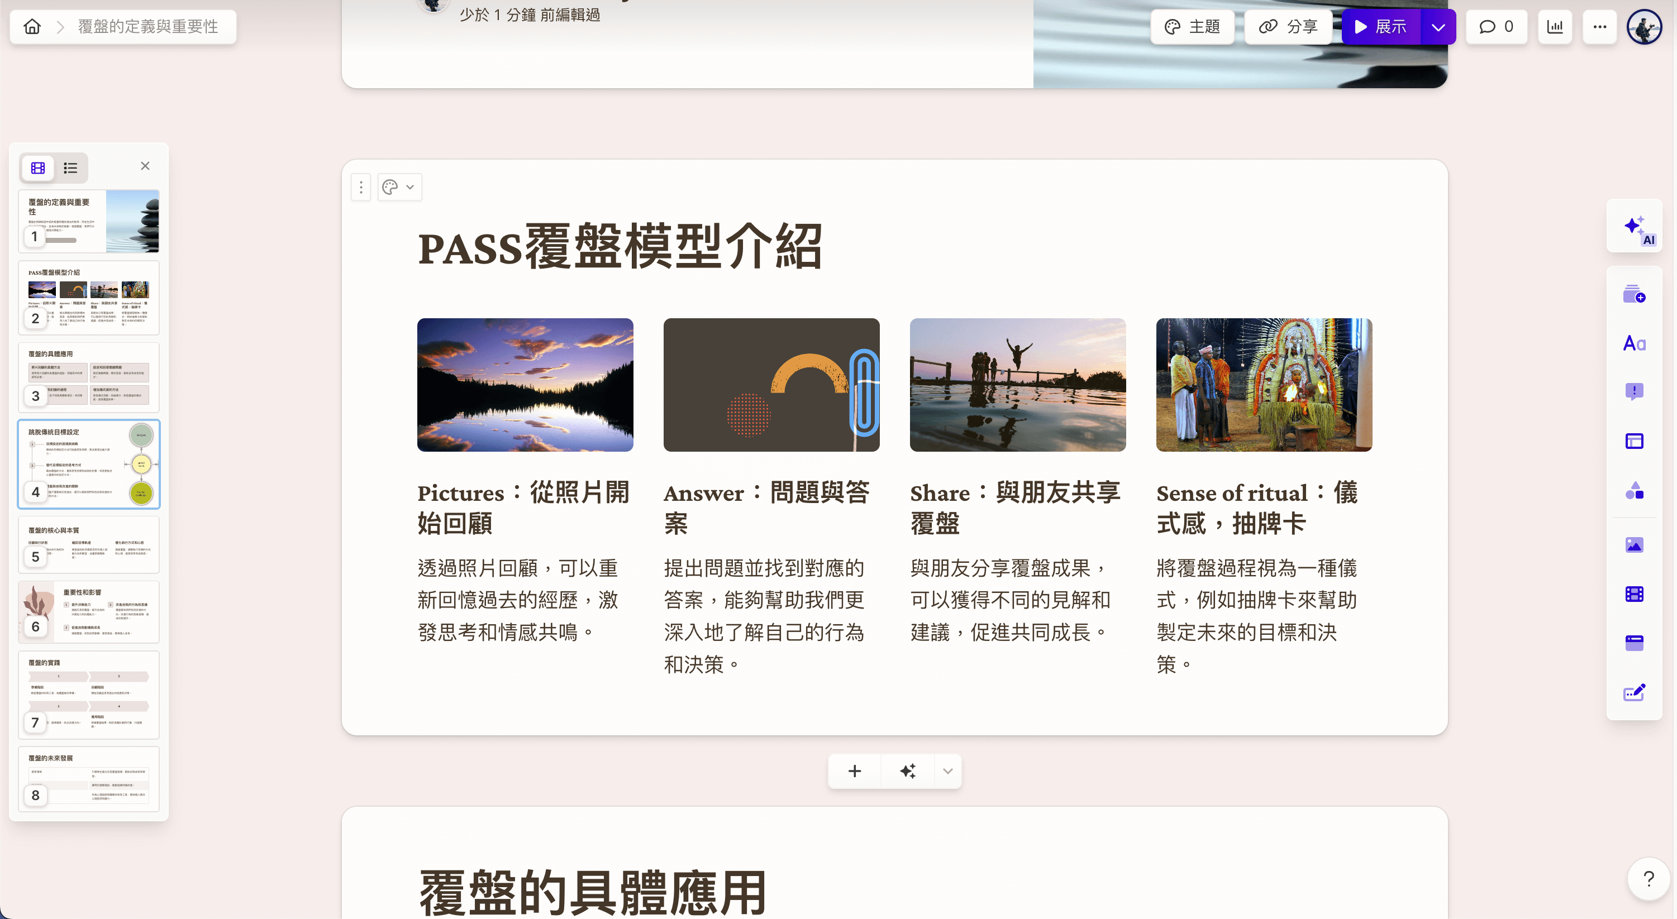
Task: Click the plus button to add card
Action: point(855,771)
